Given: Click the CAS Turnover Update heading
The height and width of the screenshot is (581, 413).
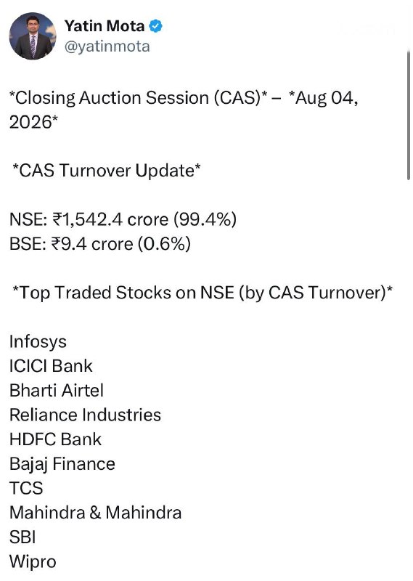Looking at the screenshot, I should pos(106,171).
